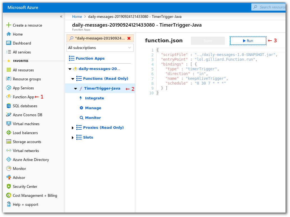Click the "timerTrigger" type value
Screen dimensions: 290x217
[201, 69]
